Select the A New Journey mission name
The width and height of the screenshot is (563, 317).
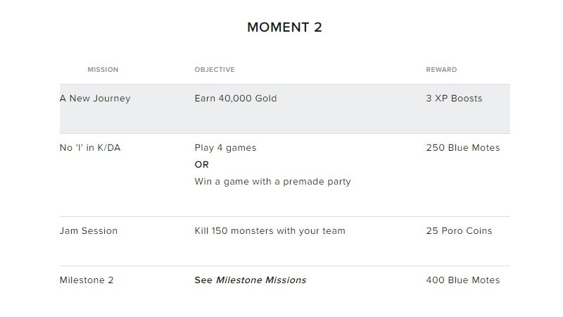click(95, 99)
